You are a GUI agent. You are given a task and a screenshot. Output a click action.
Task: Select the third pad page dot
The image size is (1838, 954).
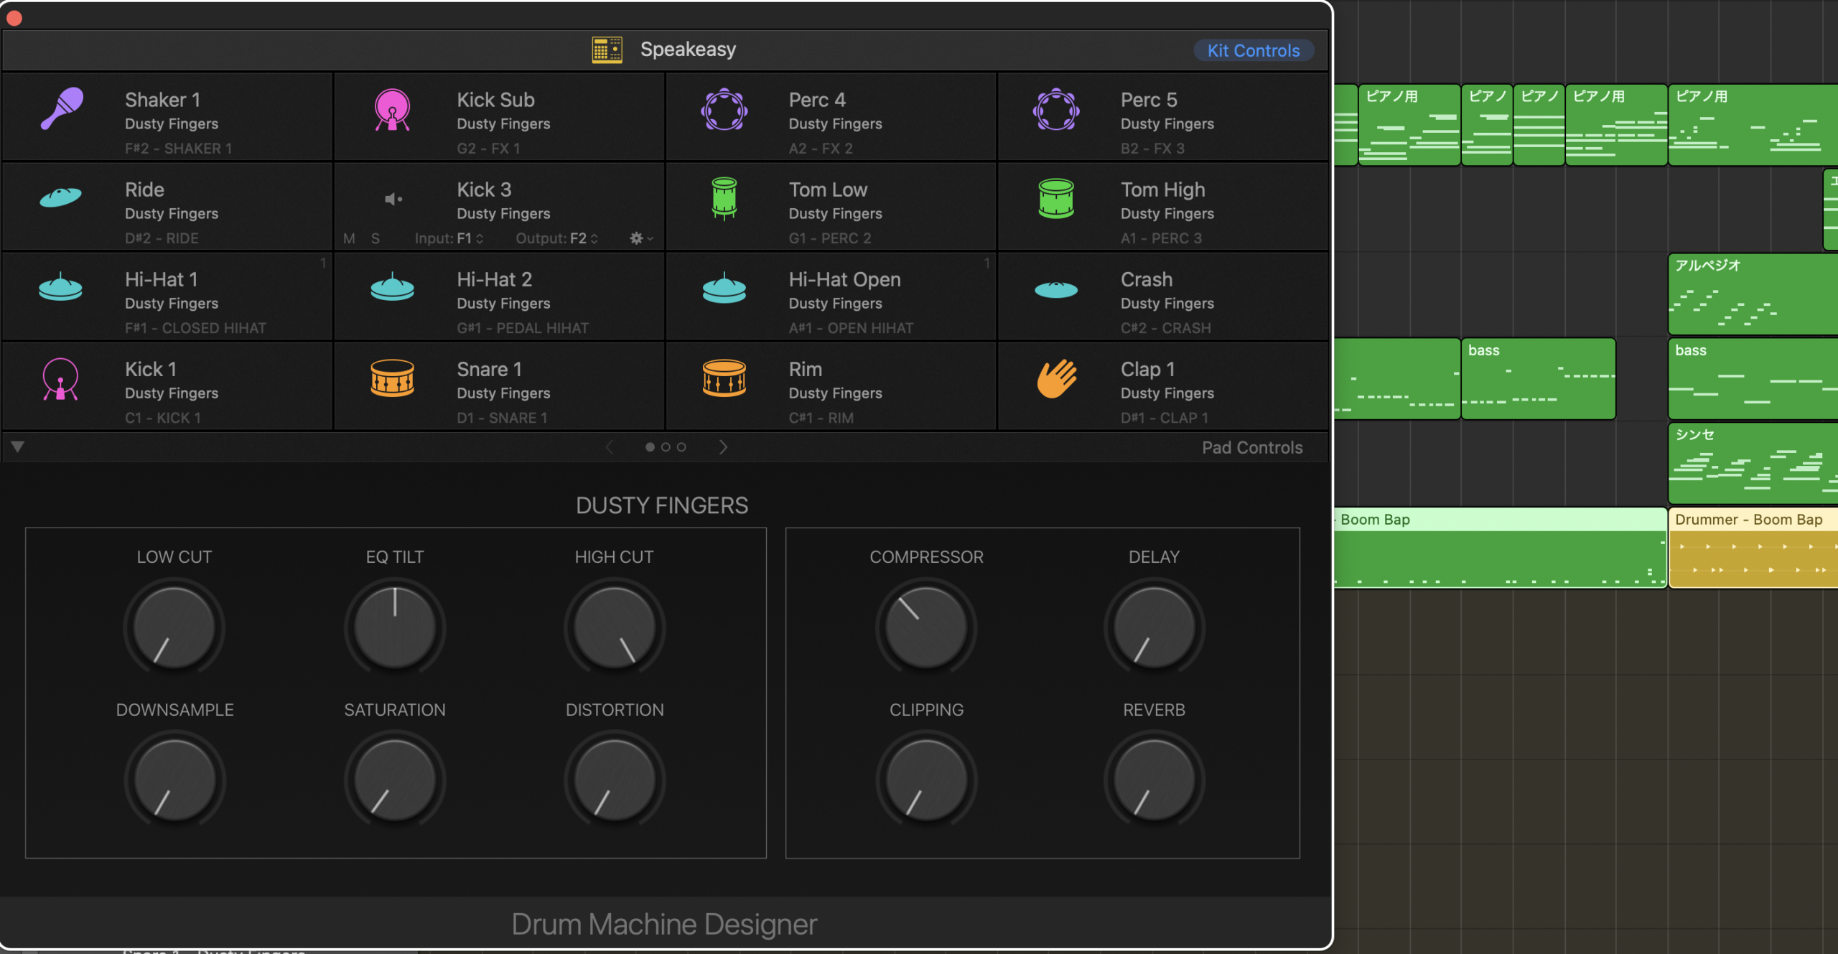681,447
